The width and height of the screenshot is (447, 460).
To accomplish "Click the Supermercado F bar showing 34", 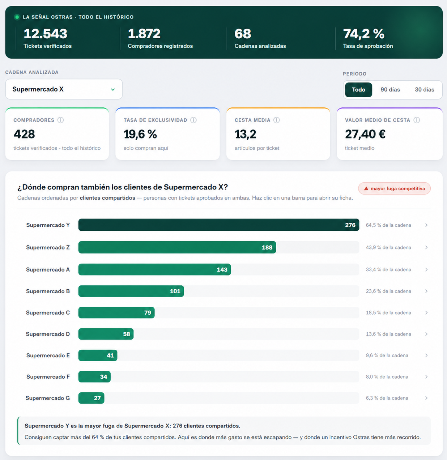I will coord(94,377).
